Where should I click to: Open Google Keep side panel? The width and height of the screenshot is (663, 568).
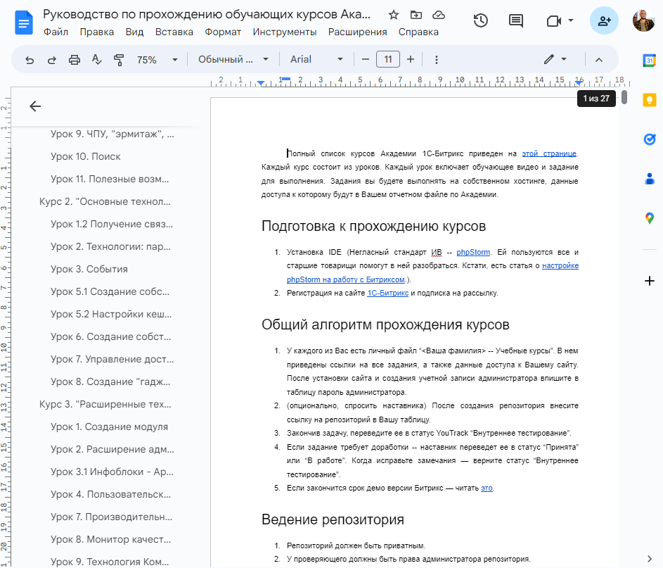[x=650, y=101]
